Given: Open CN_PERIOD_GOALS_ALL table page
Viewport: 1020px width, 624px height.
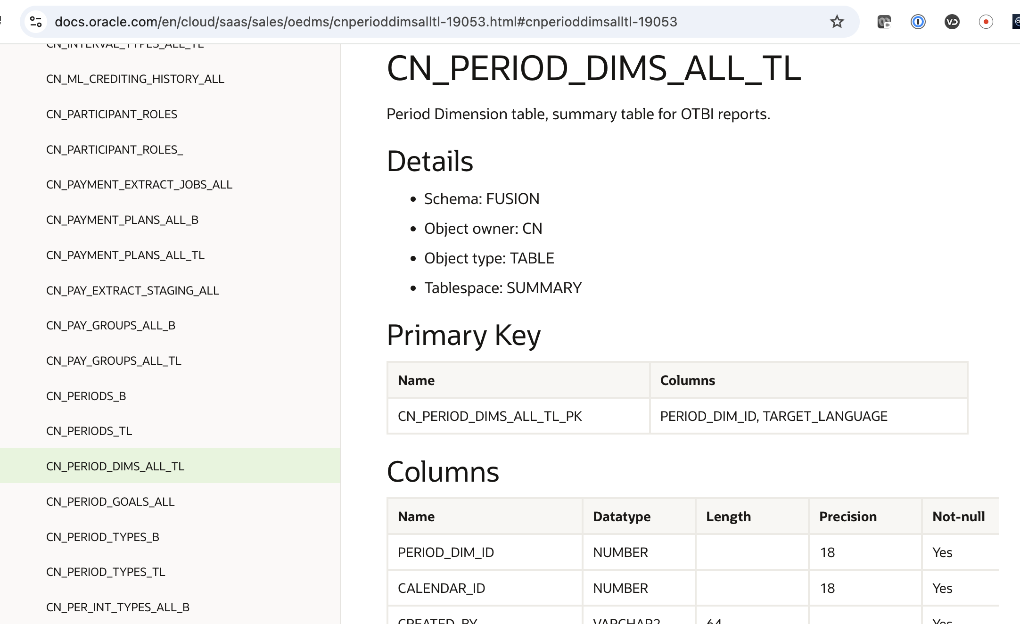Looking at the screenshot, I should (x=110, y=501).
